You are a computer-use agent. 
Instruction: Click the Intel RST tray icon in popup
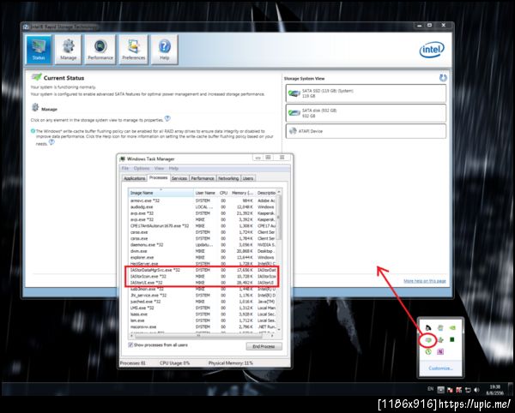428,340
